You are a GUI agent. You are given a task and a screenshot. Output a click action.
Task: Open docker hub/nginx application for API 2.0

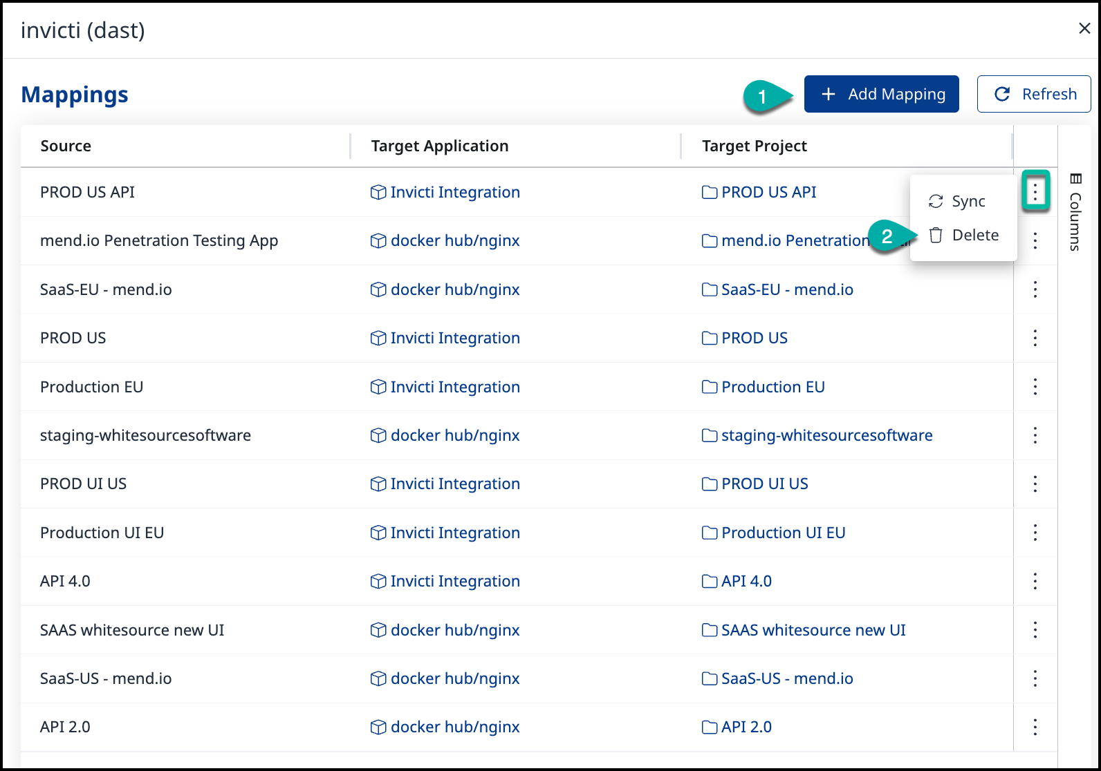click(454, 727)
